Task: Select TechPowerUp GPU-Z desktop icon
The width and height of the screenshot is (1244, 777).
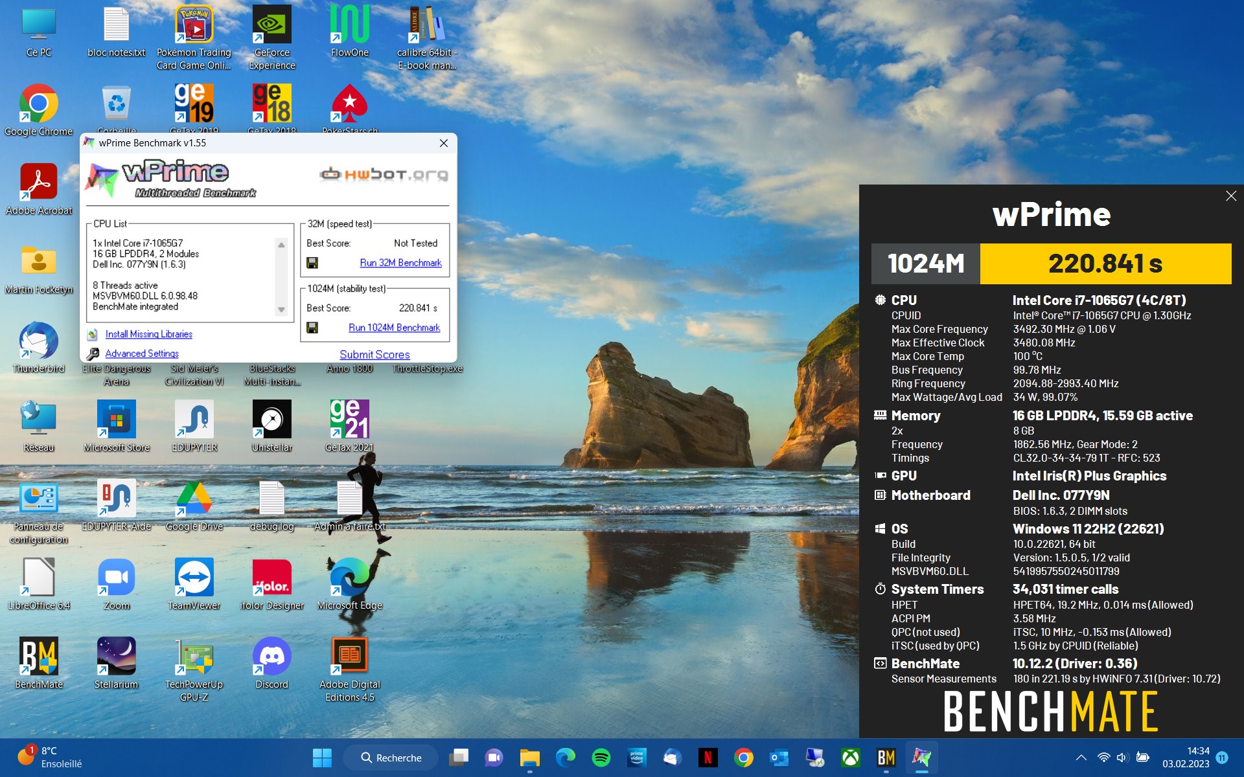Action: click(194, 670)
